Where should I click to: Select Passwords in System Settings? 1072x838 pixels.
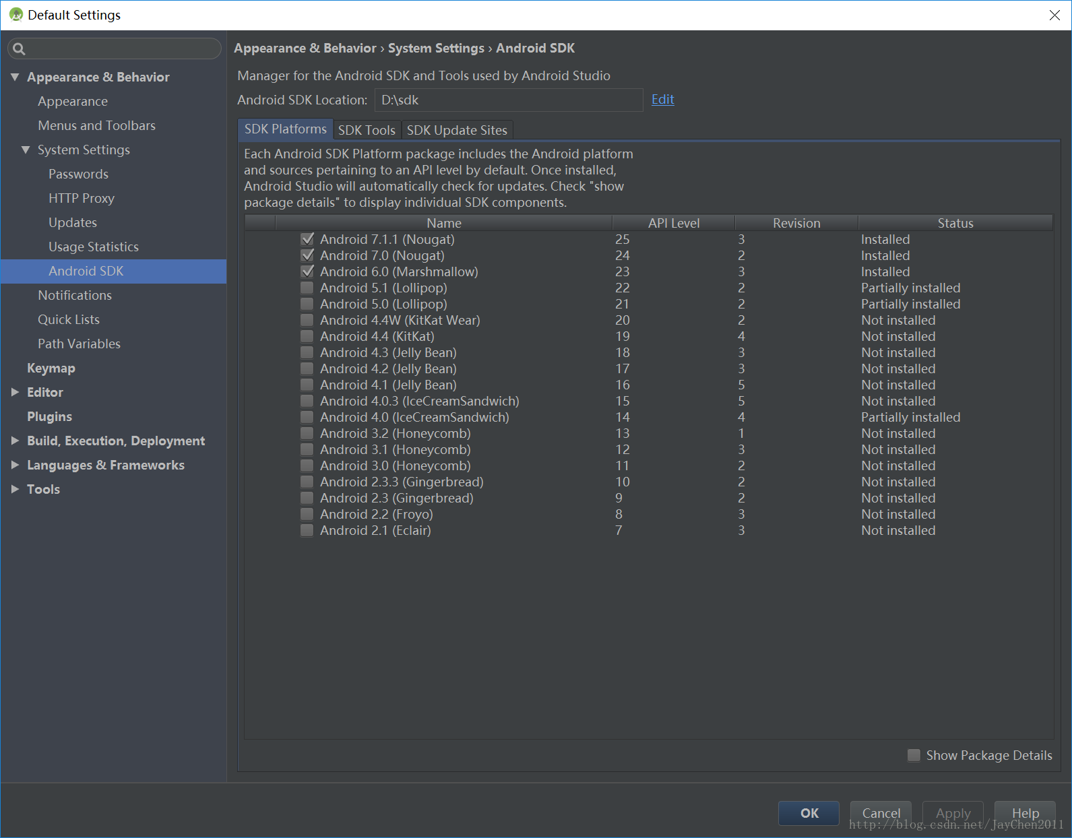click(x=78, y=174)
